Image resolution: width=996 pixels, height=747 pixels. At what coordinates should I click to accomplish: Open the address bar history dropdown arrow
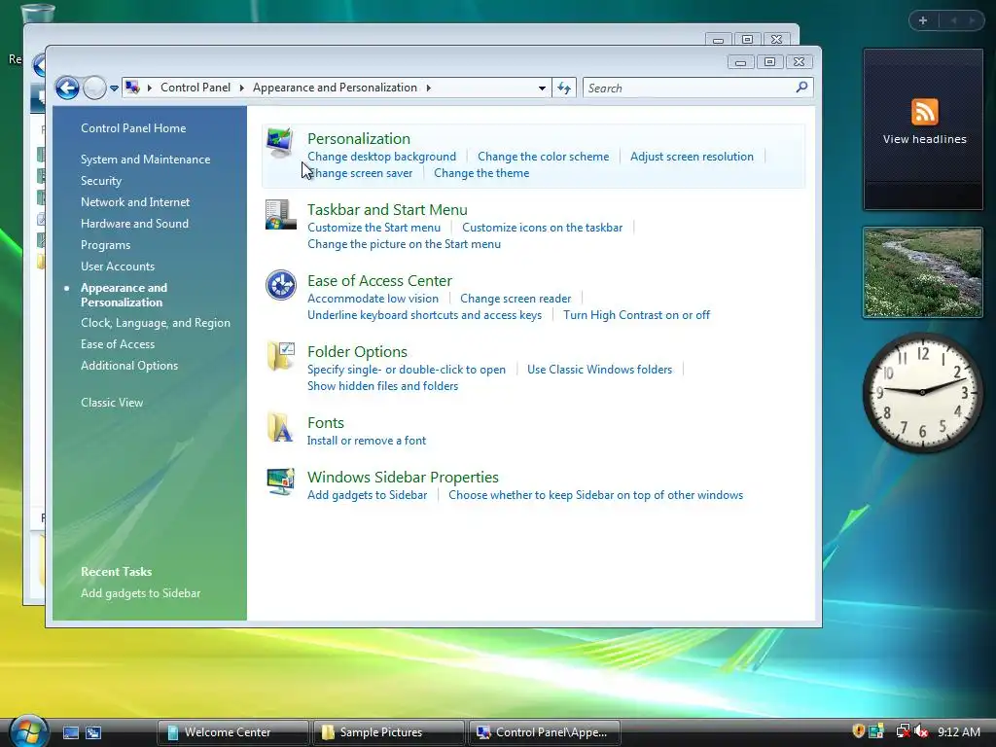(x=542, y=89)
